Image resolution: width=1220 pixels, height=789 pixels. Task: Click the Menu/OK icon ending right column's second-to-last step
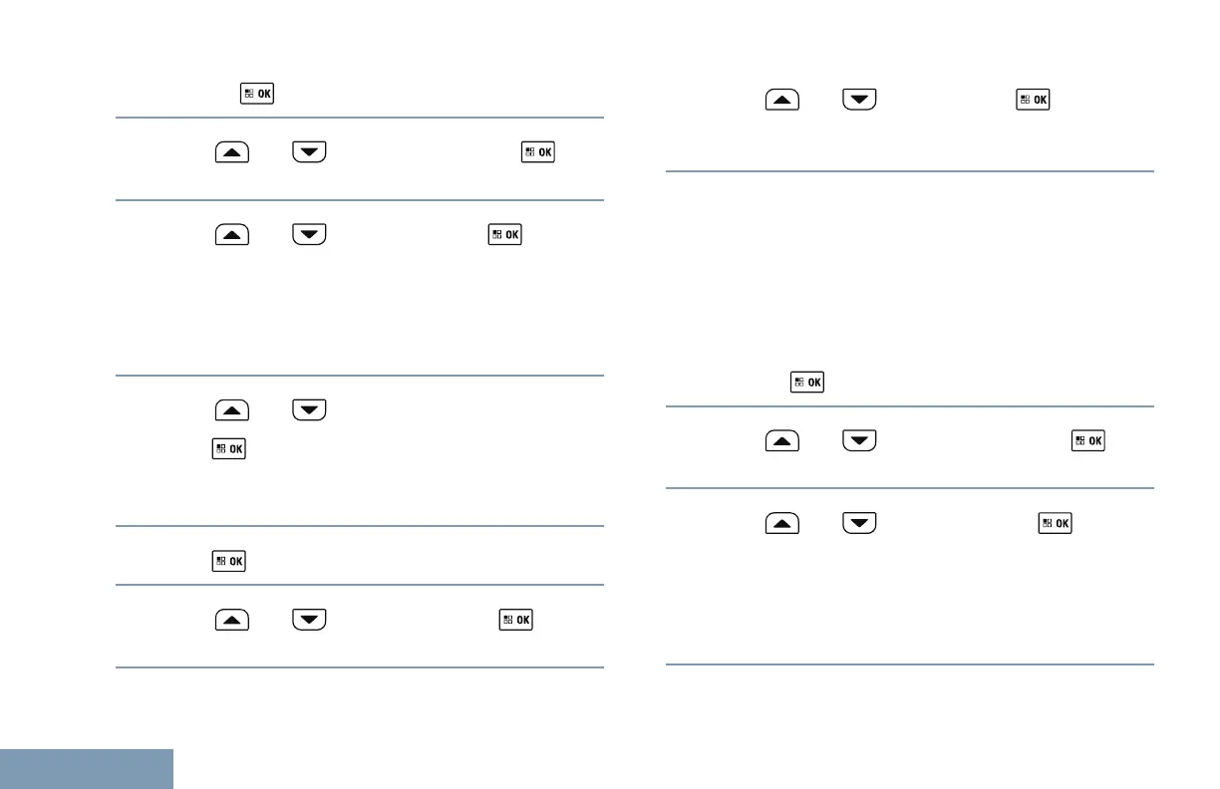(1088, 440)
